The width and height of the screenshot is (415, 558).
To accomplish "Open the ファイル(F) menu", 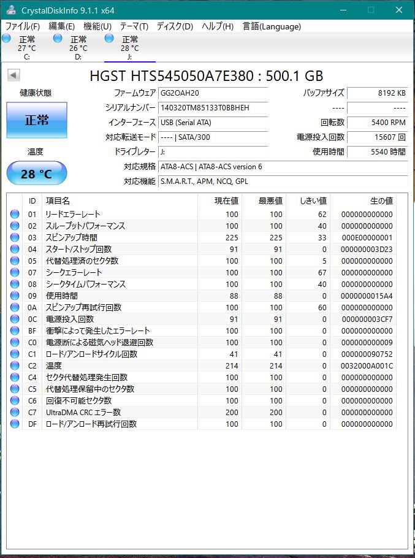I will [23, 26].
